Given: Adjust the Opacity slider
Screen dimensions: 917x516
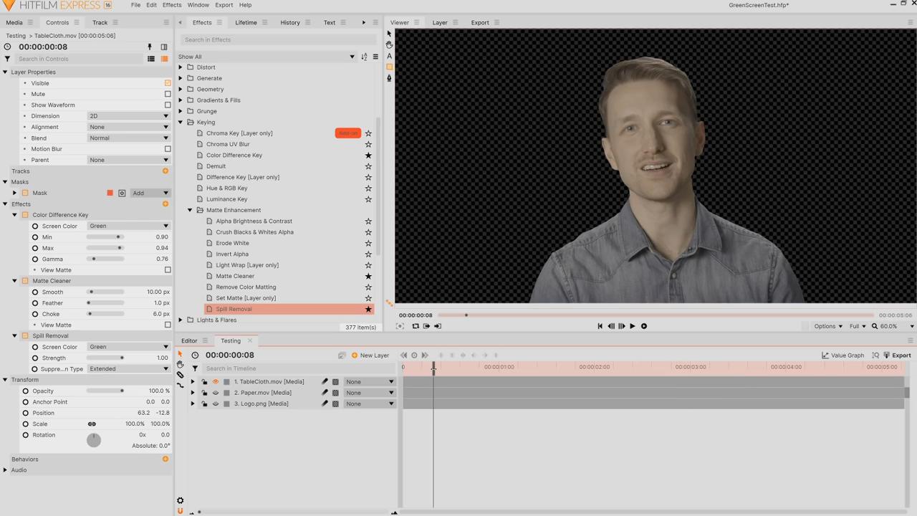Looking at the screenshot, I should [105, 391].
